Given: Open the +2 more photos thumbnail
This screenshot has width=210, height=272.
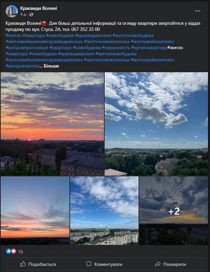Looking at the screenshot, I should click(173, 211).
